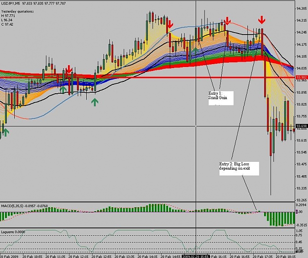308x258 pixels.
Task: Select the thick red horizontal line at 93.982
Action: click(147, 77)
